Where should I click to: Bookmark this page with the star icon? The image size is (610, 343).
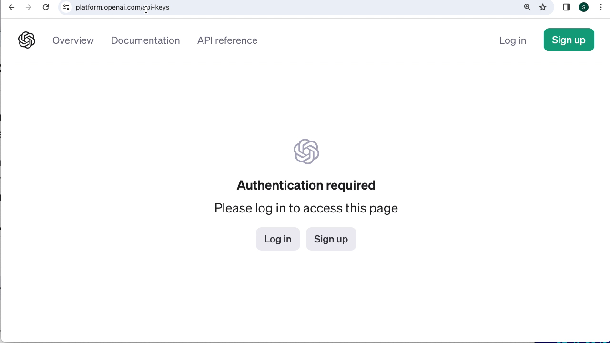click(543, 7)
